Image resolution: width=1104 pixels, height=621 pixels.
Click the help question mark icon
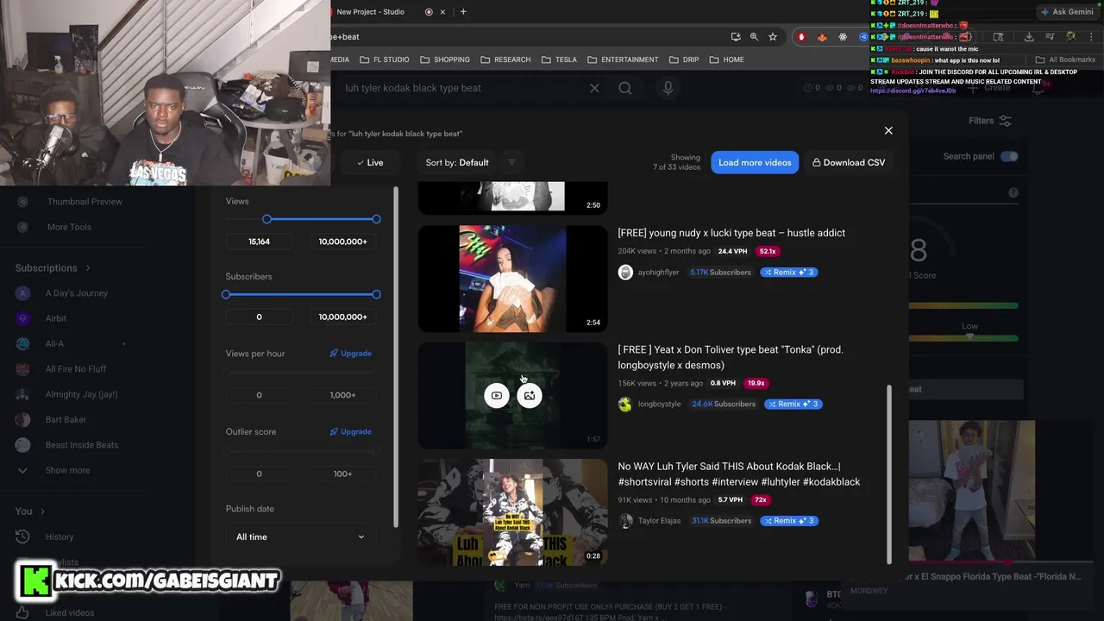tap(1013, 192)
